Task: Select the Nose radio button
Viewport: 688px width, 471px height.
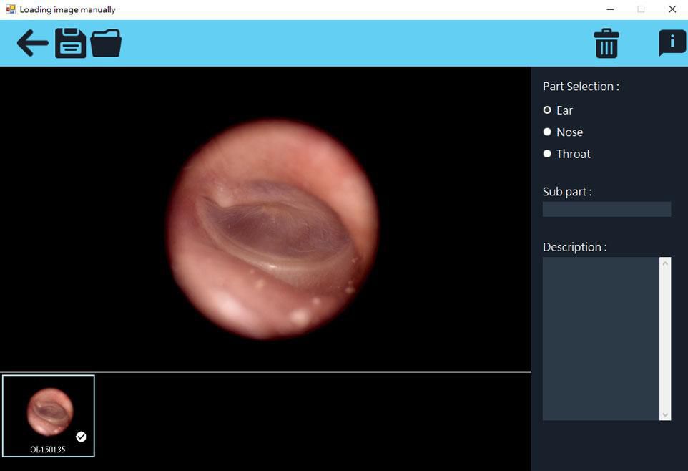Action: (547, 132)
